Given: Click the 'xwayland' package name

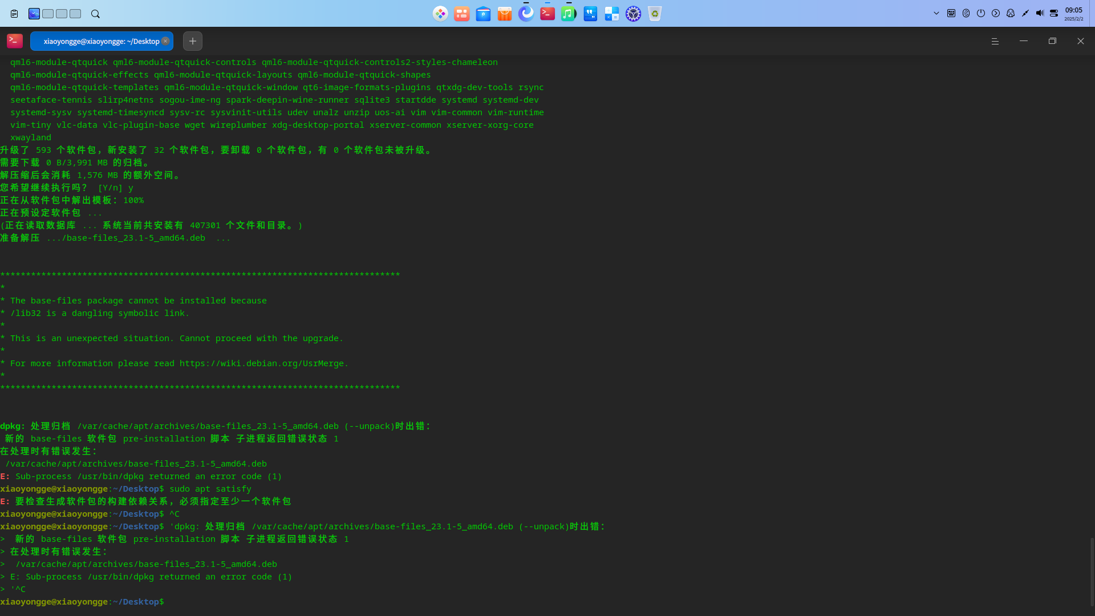Looking at the screenshot, I should [x=31, y=137].
